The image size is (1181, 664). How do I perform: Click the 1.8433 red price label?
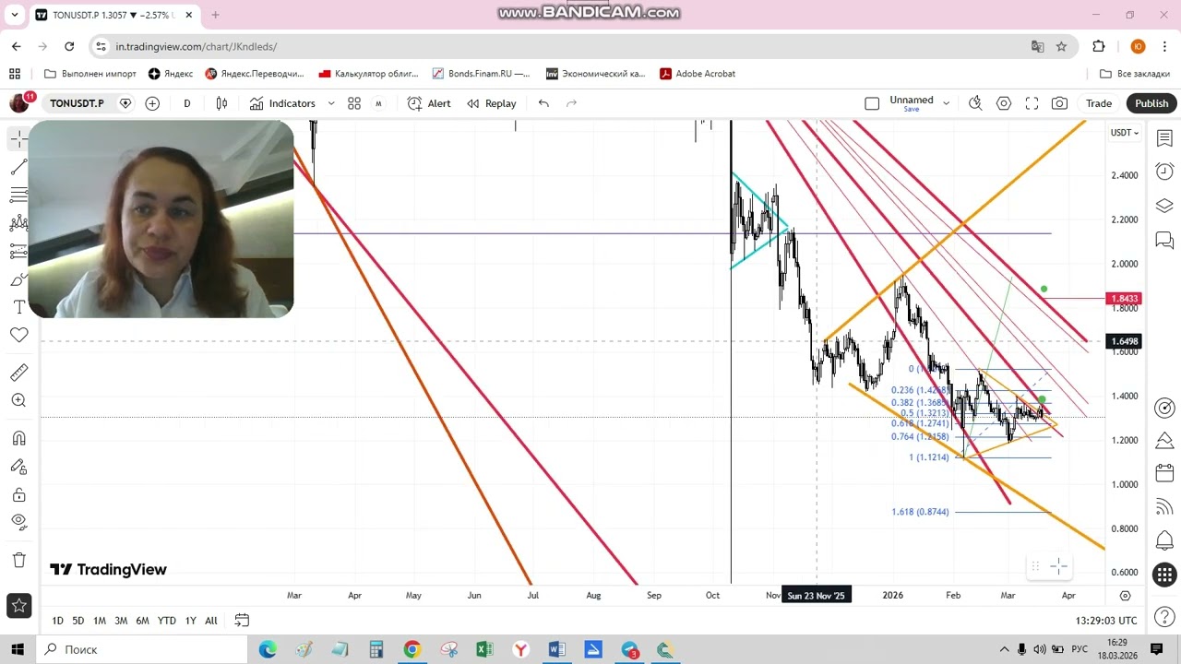(x=1124, y=299)
